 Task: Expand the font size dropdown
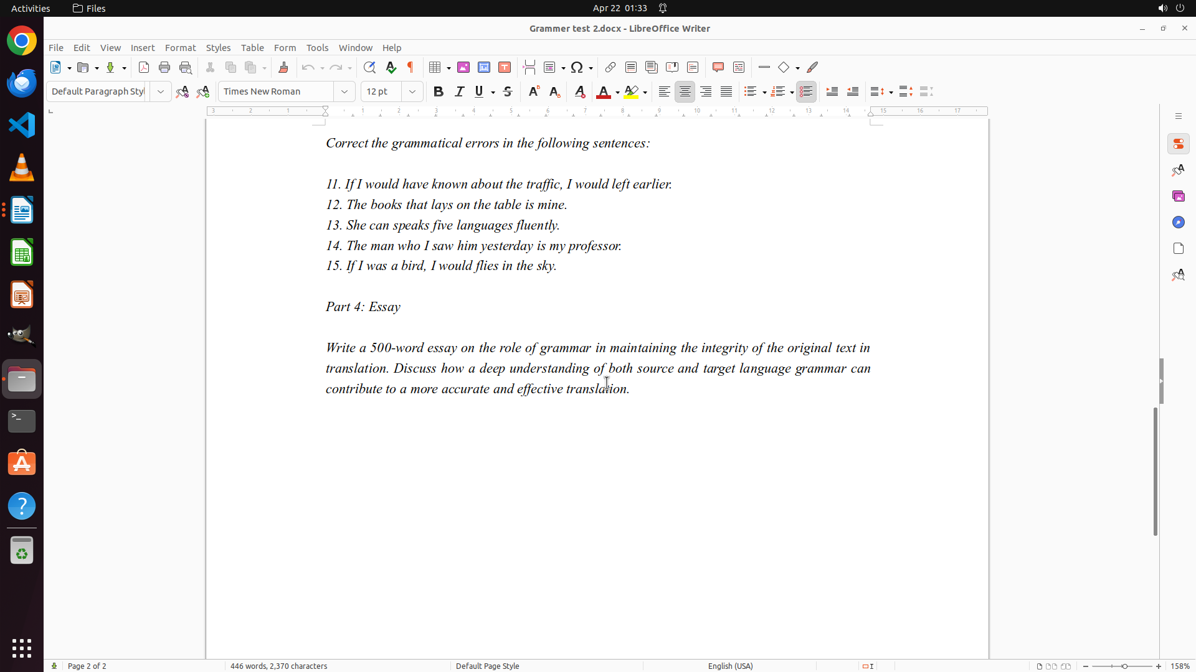pyautogui.click(x=412, y=91)
